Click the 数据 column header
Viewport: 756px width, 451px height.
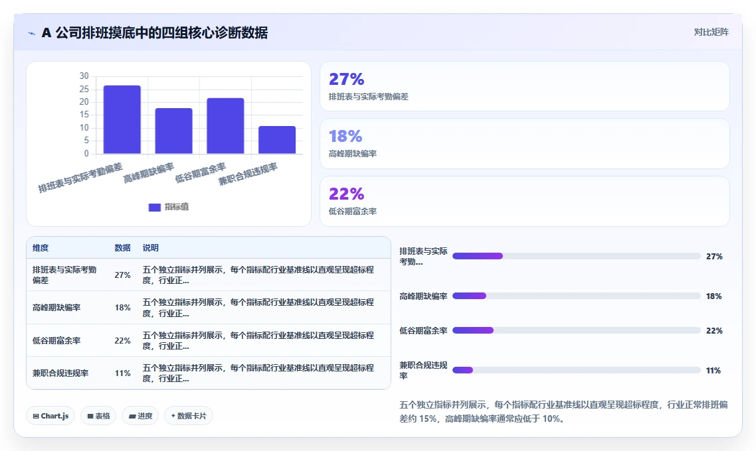tap(122, 248)
